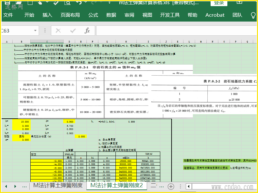The image size is (258, 193).
Task: Select column C header
Action: coord(47,42)
